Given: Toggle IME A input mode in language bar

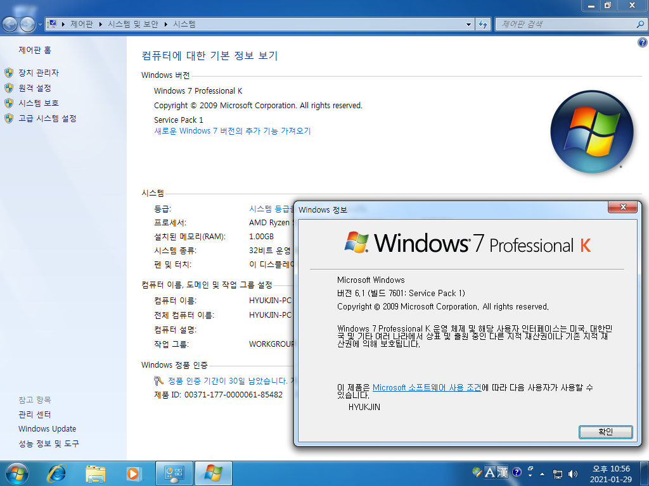Looking at the screenshot, I should (490, 472).
